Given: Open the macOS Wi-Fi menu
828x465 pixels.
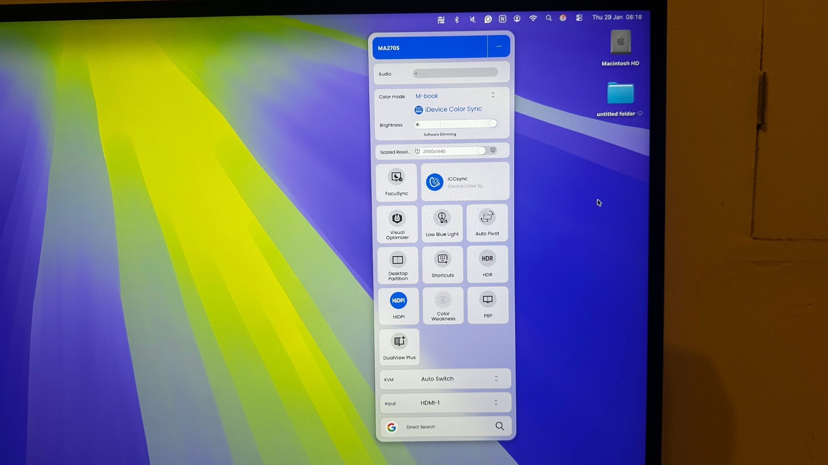Looking at the screenshot, I should (x=533, y=18).
